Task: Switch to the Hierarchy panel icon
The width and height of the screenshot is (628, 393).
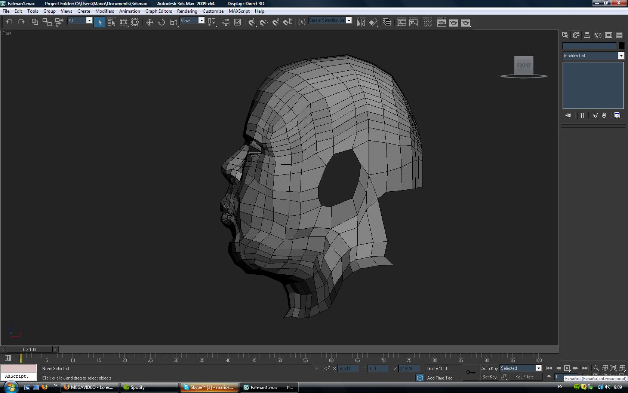Action: (587, 35)
